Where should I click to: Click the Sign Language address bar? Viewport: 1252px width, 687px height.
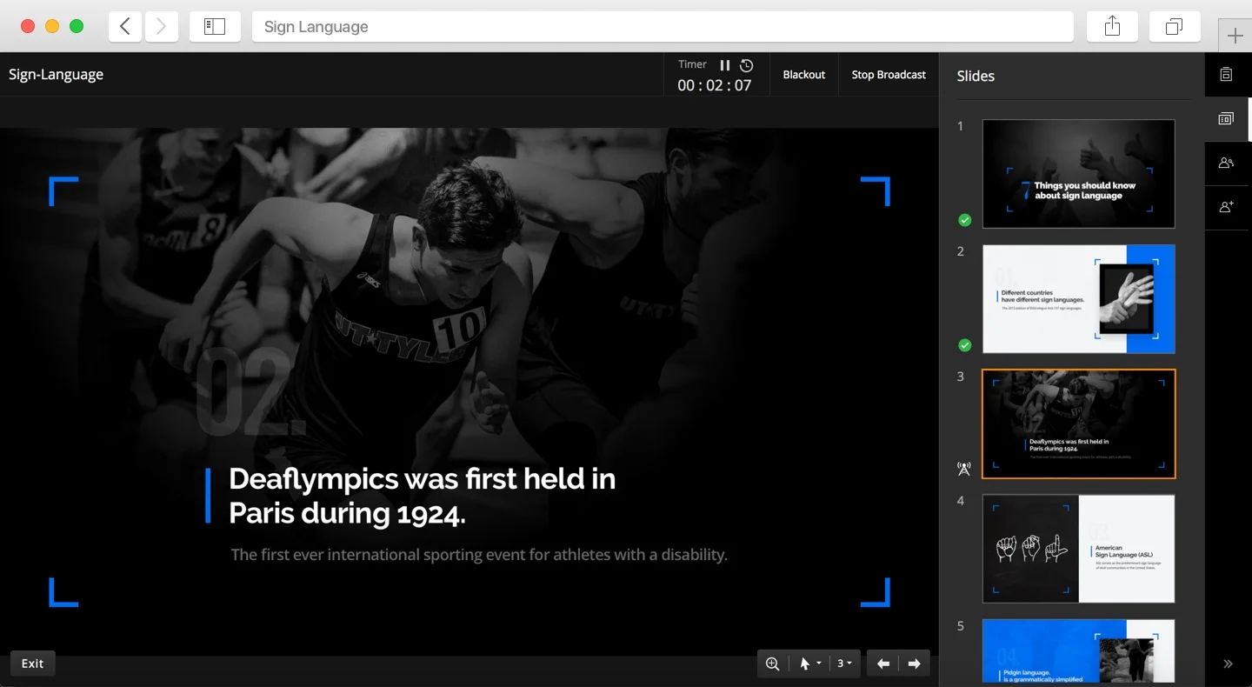(x=663, y=27)
